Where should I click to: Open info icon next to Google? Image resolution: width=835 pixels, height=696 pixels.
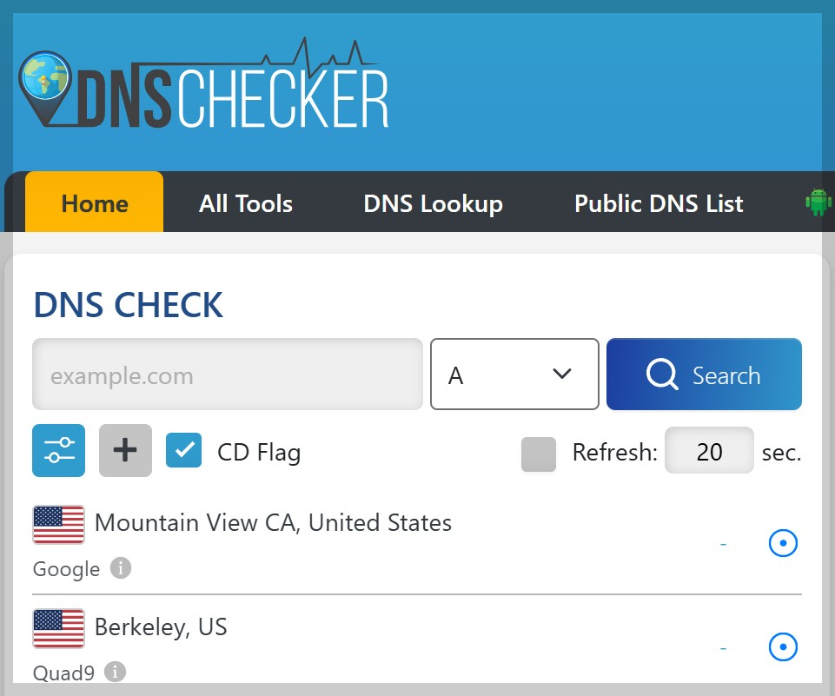pyautogui.click(x=121, y=568)
